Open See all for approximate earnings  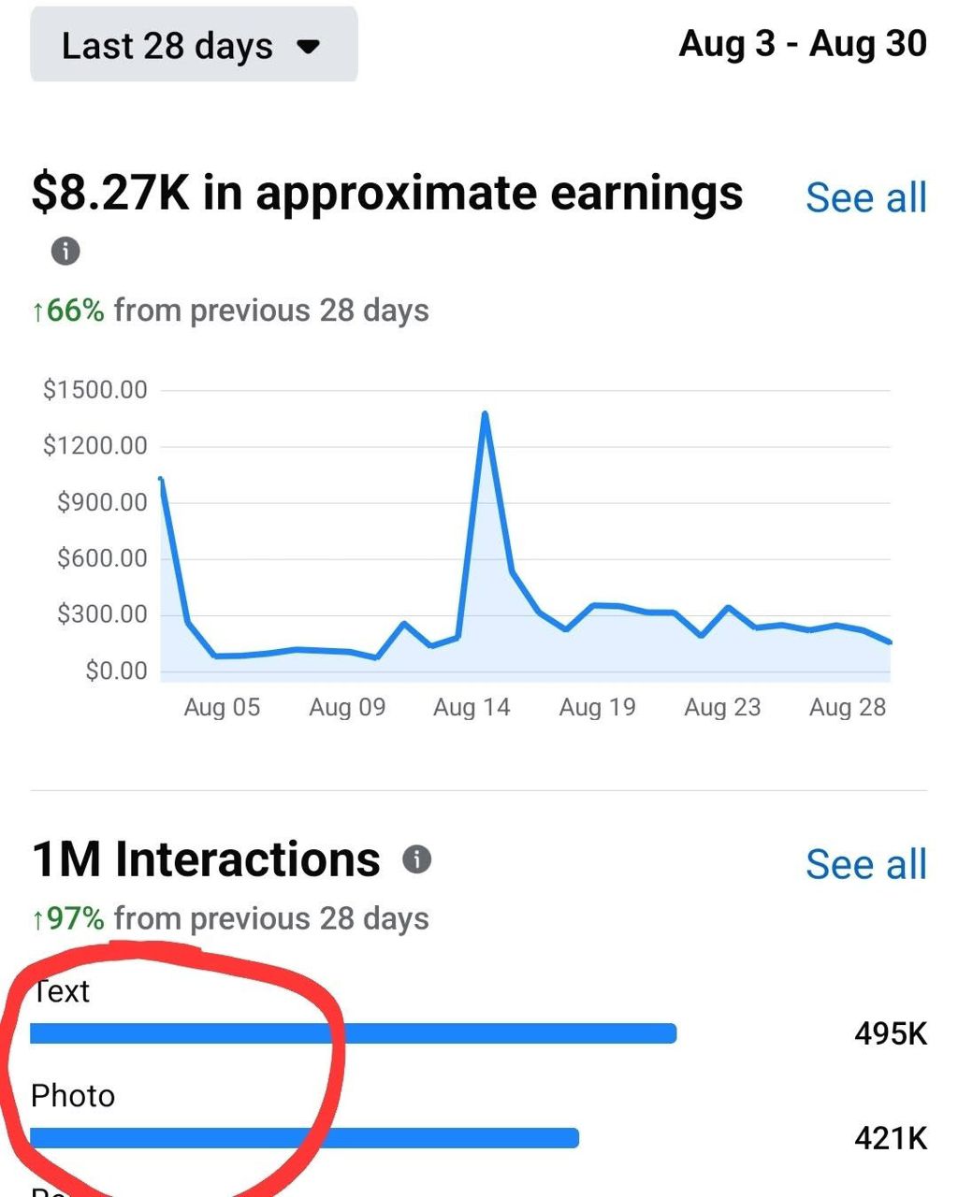pos(865,197)
